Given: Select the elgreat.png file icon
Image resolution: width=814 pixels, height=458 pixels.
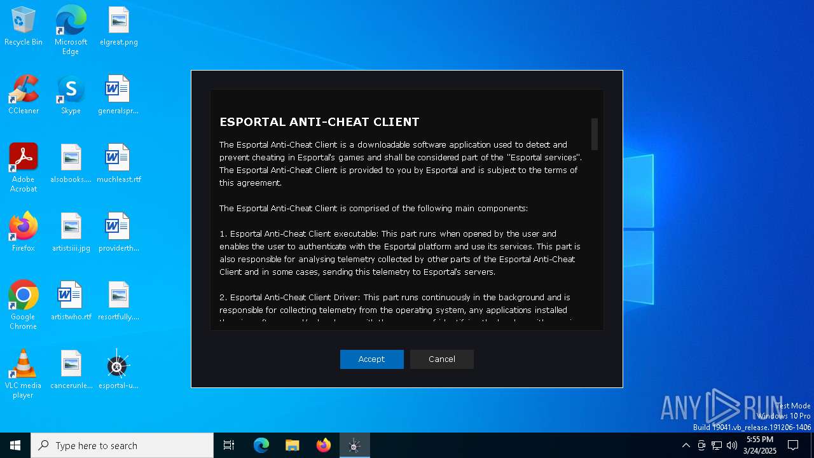Looking at the screenshot, I should coord(119,27).
